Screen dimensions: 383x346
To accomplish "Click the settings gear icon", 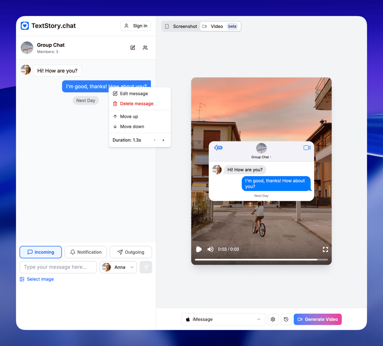I will pyautogui.click(x=273, y=319).
